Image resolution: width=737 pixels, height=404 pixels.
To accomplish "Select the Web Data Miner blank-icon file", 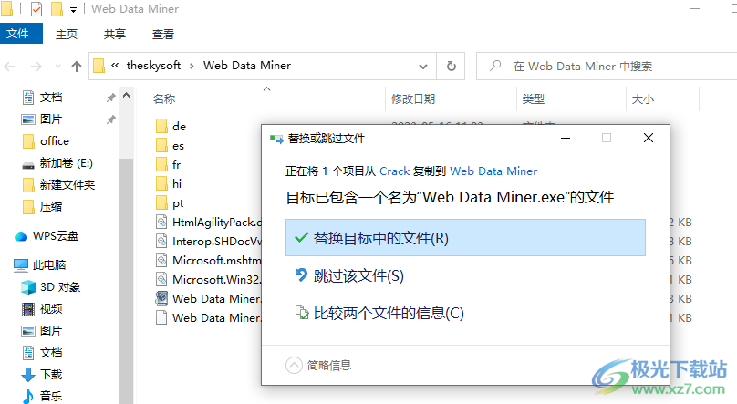I will [x=209, y=318].
